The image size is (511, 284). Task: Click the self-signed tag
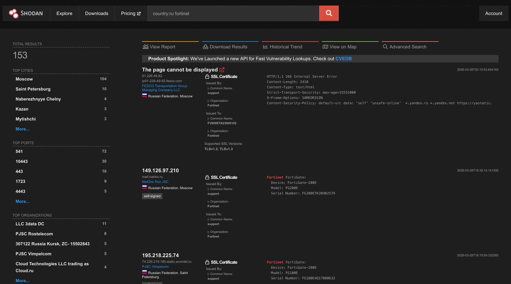pyautogui.click(x=152, y=196)
